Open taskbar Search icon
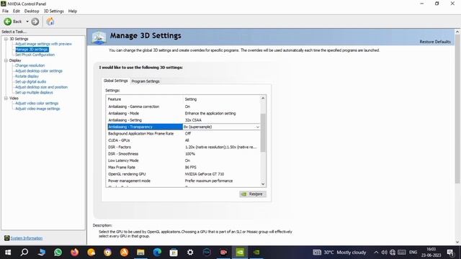461x259 pixels. [x=24, y=253]
